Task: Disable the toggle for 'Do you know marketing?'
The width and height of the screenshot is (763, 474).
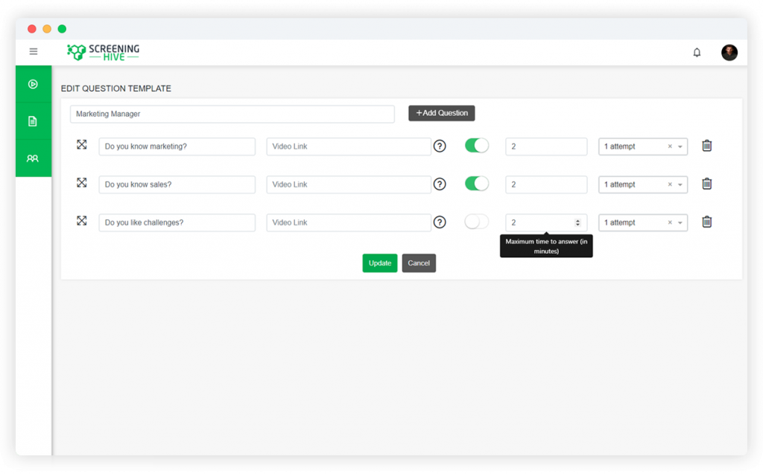Action: tap(476, 146)
